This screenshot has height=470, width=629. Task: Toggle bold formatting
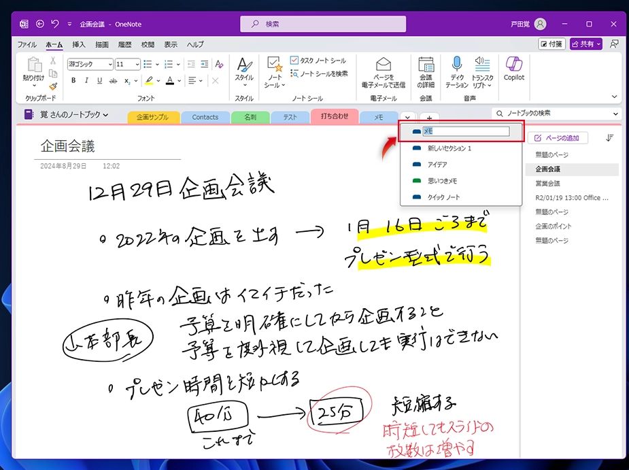click(x=73, y=81)
